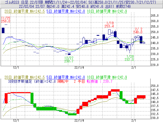163x124 pixels.
Task: Click the '安240.6' low price value
Action: point(82,7)
